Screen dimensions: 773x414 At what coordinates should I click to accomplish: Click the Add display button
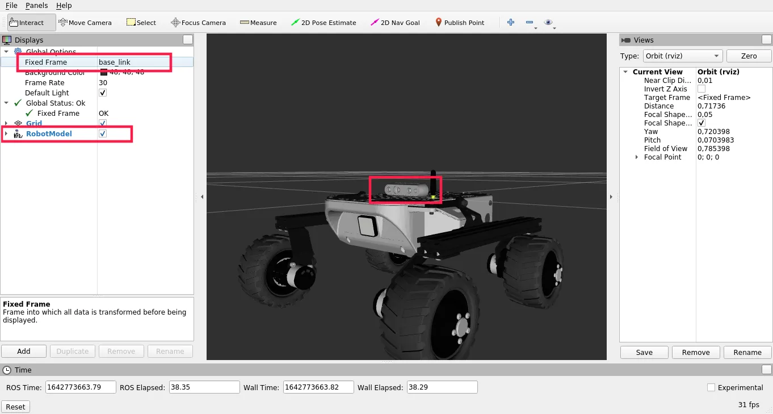point(24,351)
